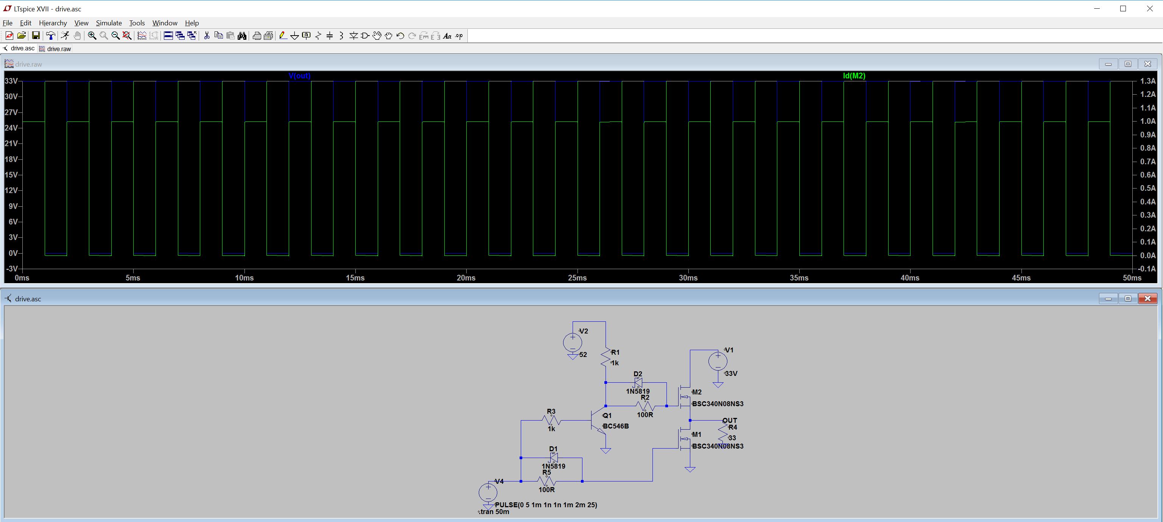Click the Id(M2) trace label
The image size is (1163, 522).
[x=854, y=76]
